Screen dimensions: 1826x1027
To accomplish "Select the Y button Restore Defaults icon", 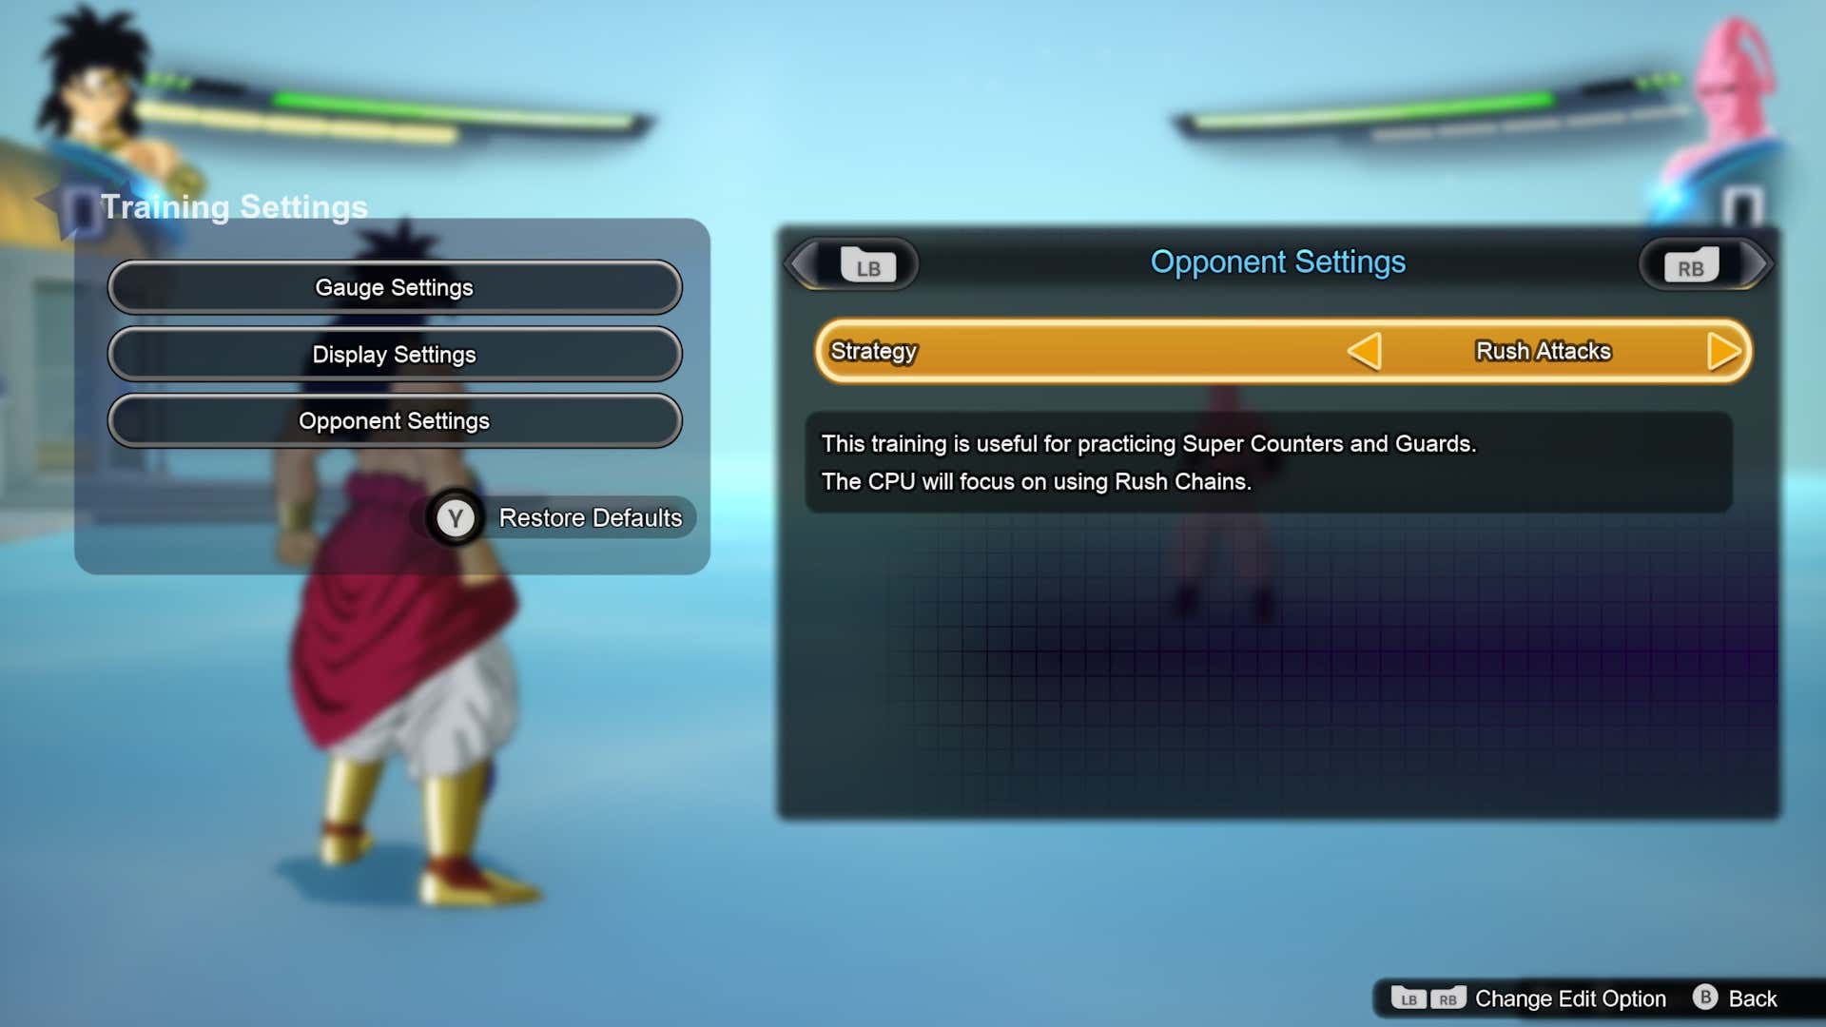I will pos(456,518).
